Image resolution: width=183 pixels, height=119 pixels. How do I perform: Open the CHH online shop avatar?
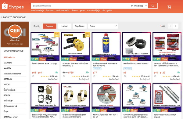point(15,31)
